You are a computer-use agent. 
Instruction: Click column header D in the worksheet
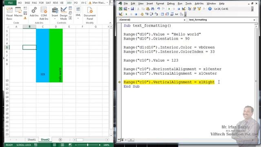(56, 27)
